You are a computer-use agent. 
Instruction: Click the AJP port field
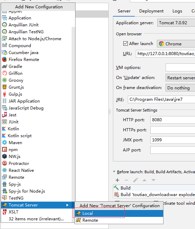click(x=173, y=150)
